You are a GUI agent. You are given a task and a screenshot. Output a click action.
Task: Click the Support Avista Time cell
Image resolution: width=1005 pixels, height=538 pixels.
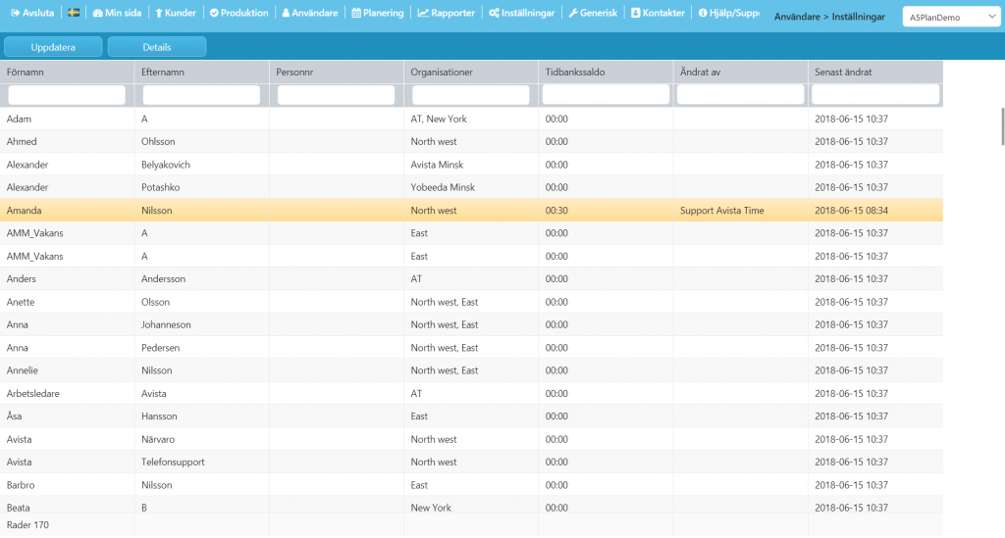point(721,211)
